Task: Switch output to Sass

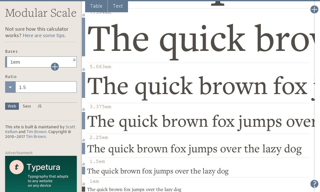Action: coord(27,106)
